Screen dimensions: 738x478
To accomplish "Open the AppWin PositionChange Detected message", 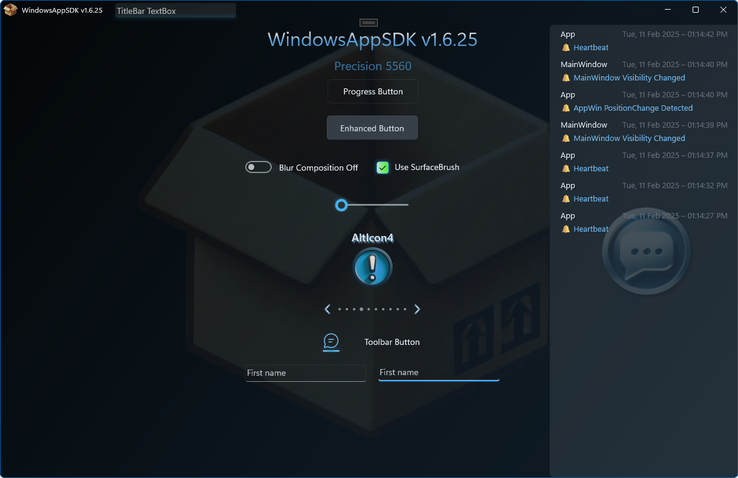I will (x=633, y=108).
